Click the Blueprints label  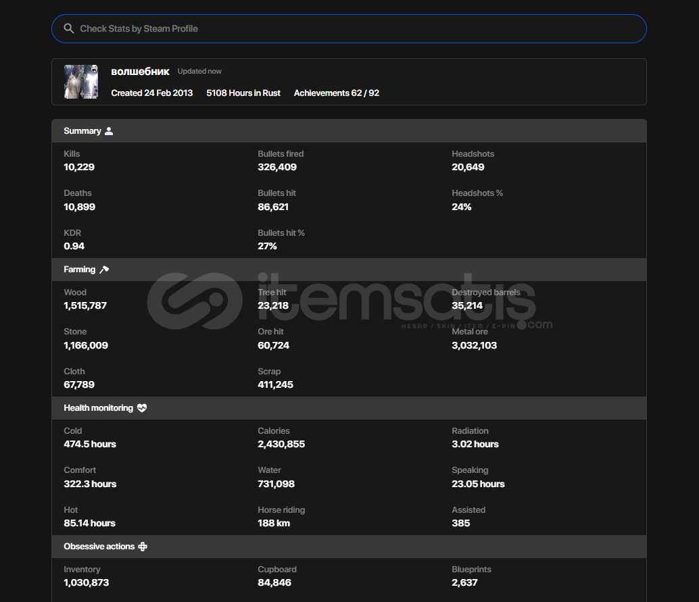coord(471,570)
